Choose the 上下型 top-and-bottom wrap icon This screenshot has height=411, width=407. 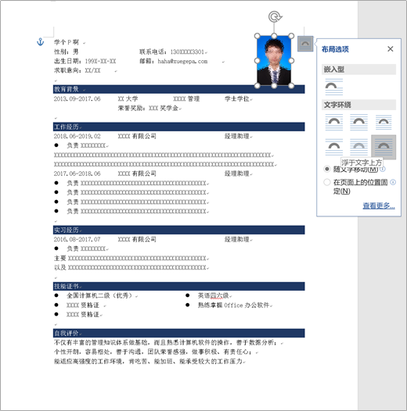(333, 147)
